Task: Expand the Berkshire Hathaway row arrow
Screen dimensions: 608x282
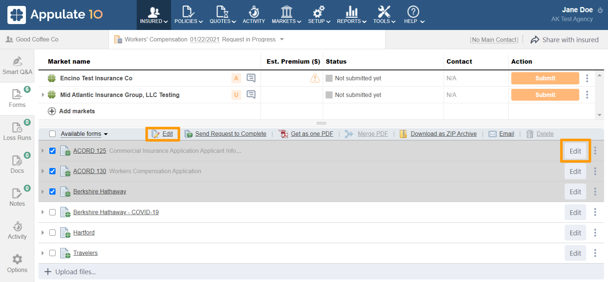Action: pyautogui.click(x=43, y=191)
